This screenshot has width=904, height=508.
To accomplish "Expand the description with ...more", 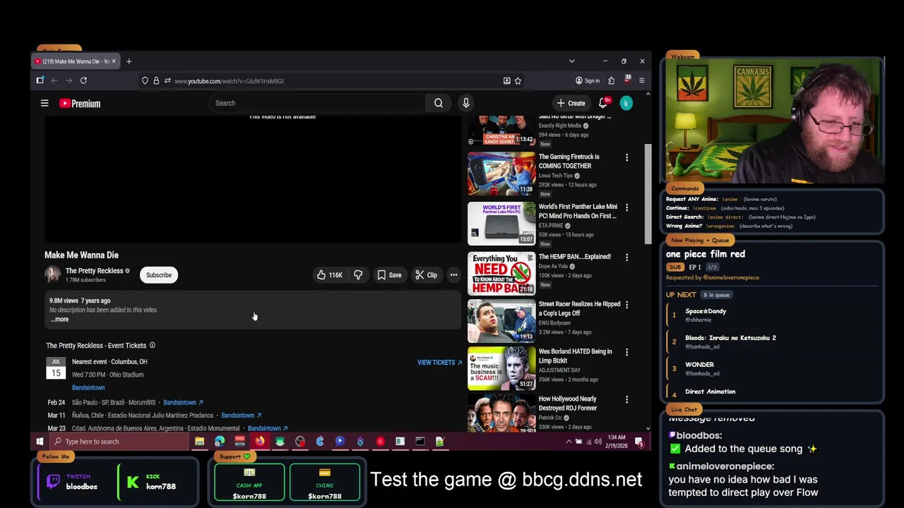I will click(x=59, y=319).
